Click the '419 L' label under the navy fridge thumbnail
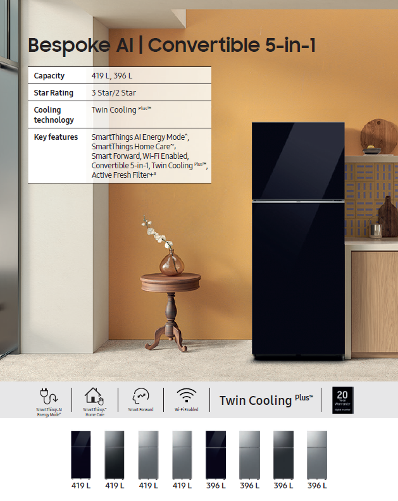Image resolution: width=398 pixels, height=501 pixels. [x=81, y=486]
